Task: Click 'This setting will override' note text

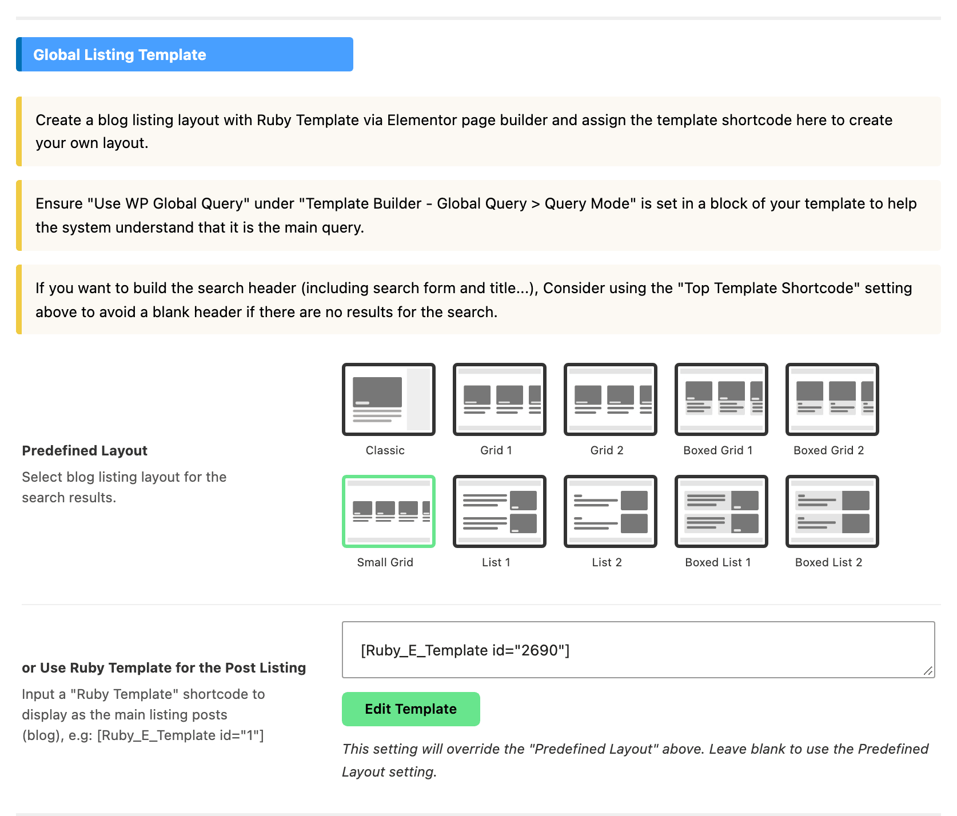Action: click(x=635, y=761)
